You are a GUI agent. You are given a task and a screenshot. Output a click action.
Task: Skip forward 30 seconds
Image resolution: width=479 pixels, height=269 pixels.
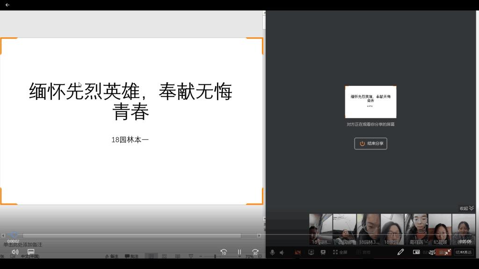[x=255, y=252]
